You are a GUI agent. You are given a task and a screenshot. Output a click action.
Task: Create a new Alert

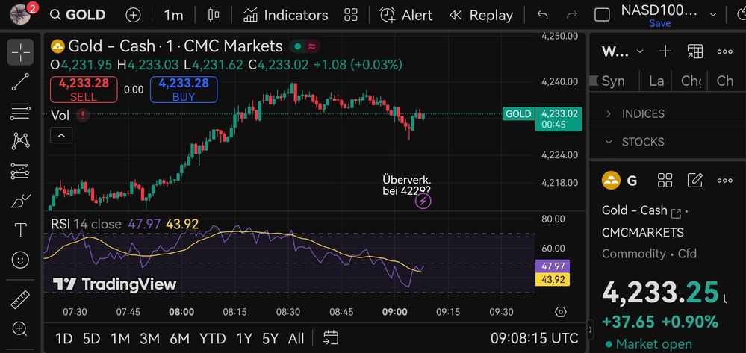coord(405,15)
